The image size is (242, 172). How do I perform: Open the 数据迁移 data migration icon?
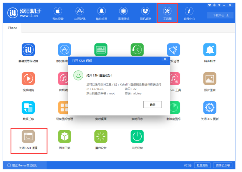pyautogui.click(x=28, y=108)
